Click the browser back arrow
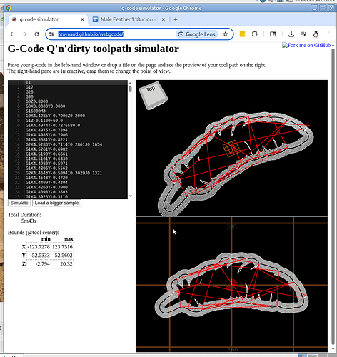337x357 pixels. point(12,34)
